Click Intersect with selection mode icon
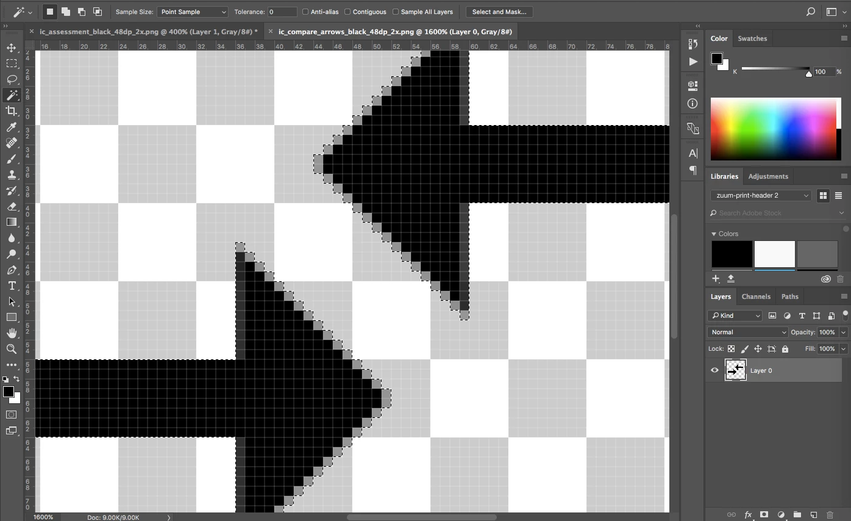The image size is (851, 521). pos(97,12)
